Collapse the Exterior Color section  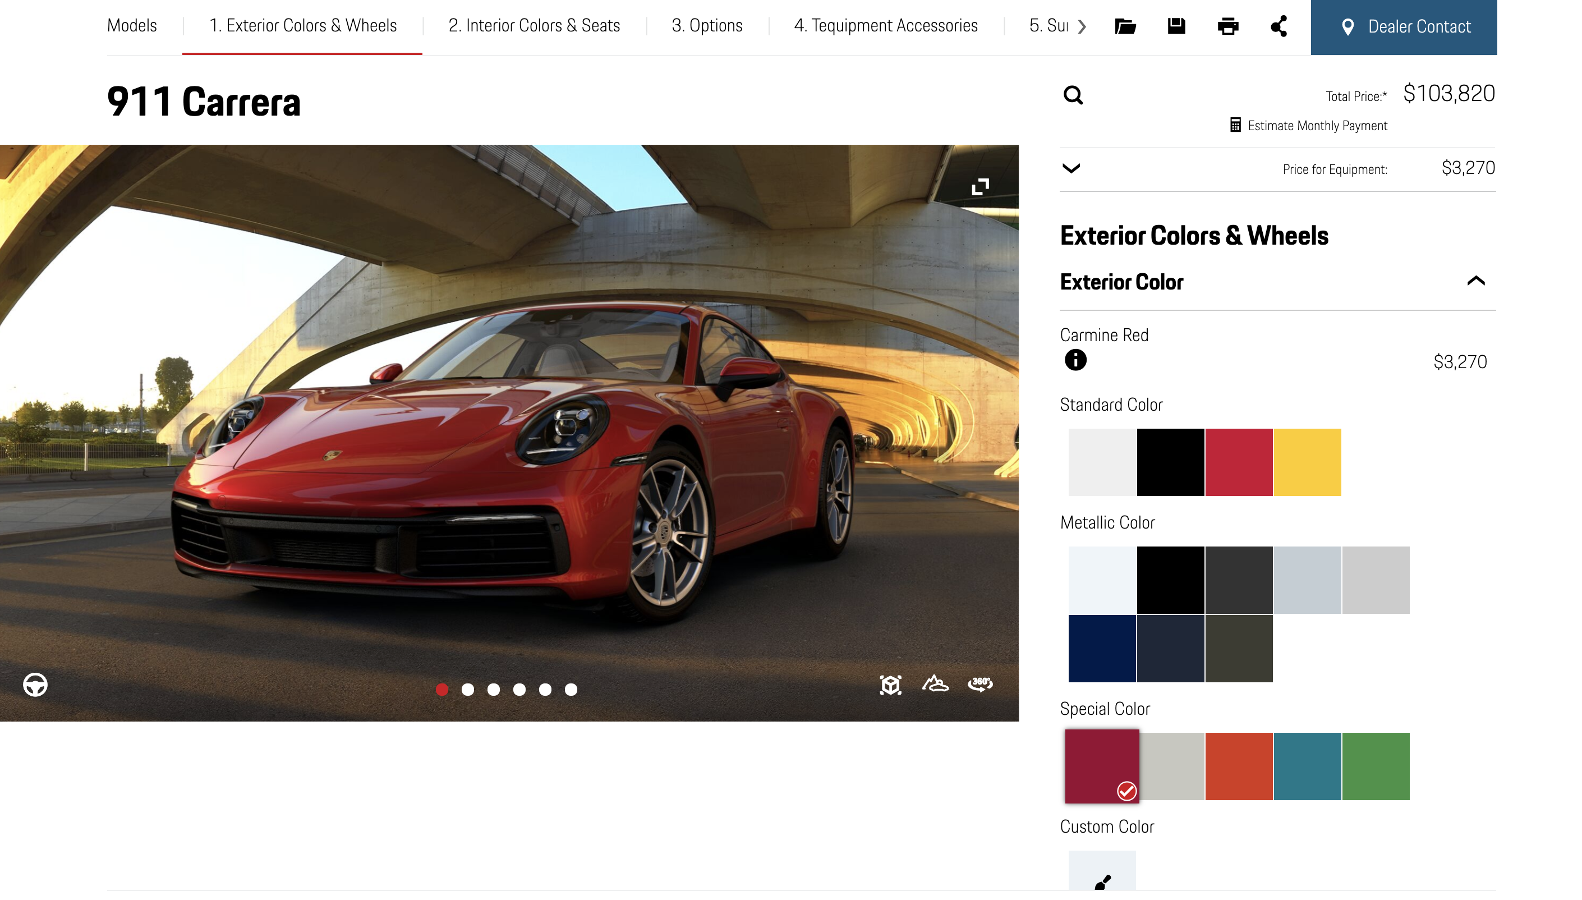(x=1476, y=281)
